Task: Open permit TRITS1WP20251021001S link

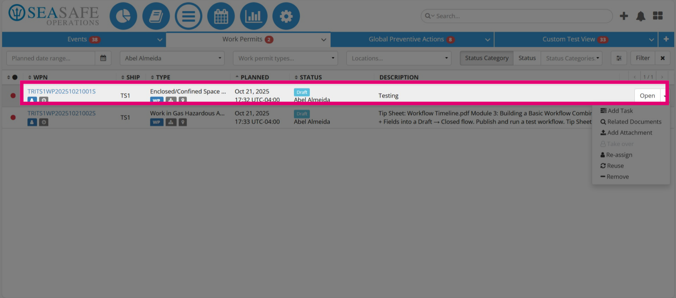Action: [62, 91]
